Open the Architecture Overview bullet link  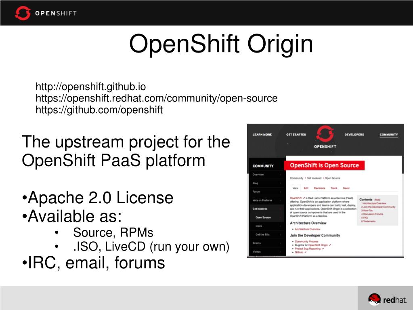[307, 229]
